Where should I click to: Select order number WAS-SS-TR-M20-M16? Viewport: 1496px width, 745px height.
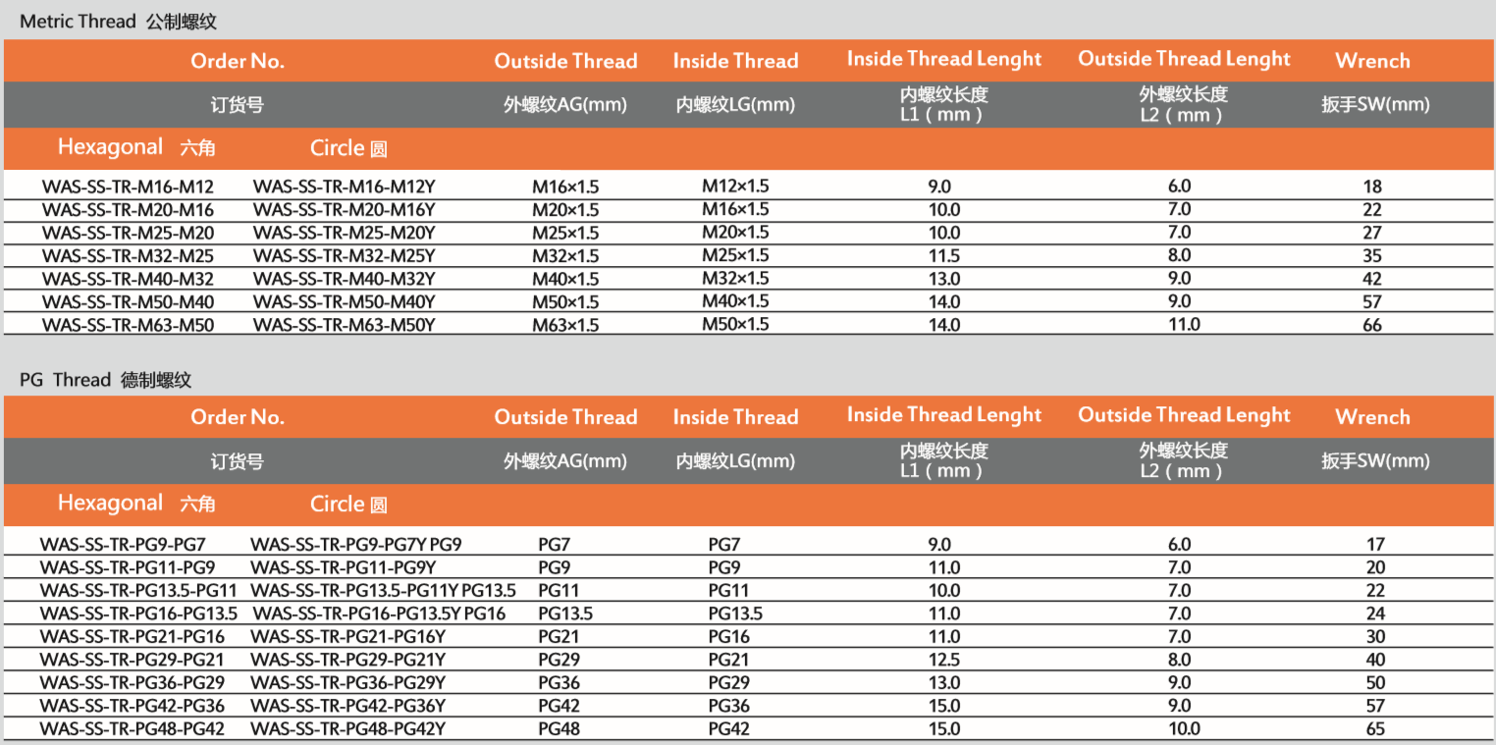(x=128, y=209)
